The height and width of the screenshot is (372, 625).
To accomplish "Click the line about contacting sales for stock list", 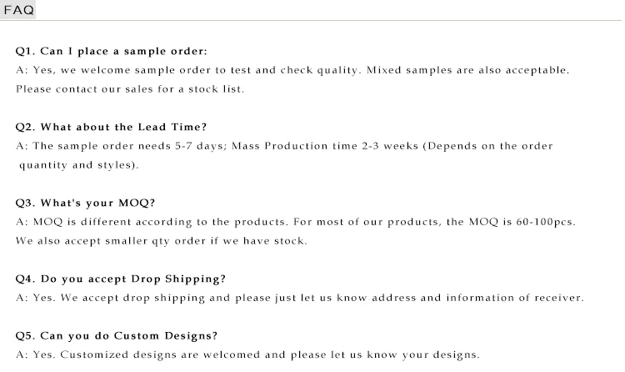I will click(x=130, y=89).
